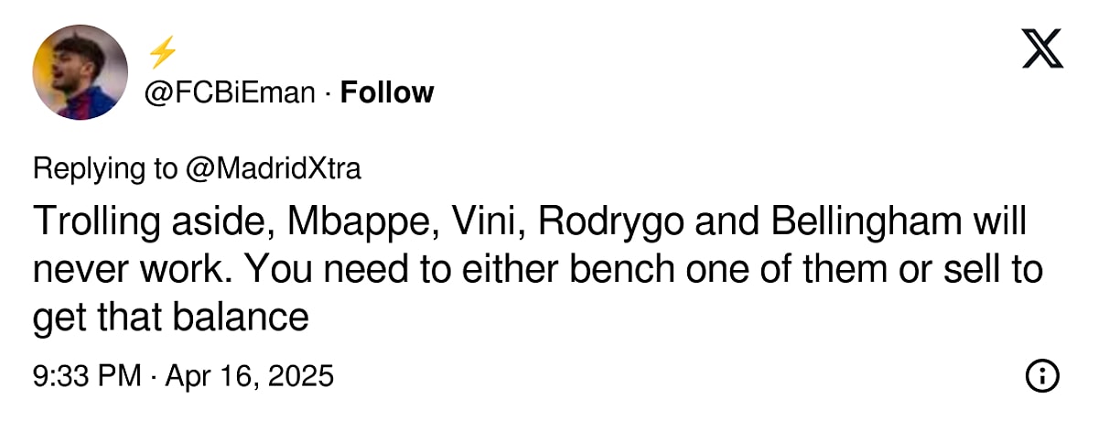1098x431 pixels.
Task: Open the profile avatar of FCBiEman
Action: tap(81, 71)
